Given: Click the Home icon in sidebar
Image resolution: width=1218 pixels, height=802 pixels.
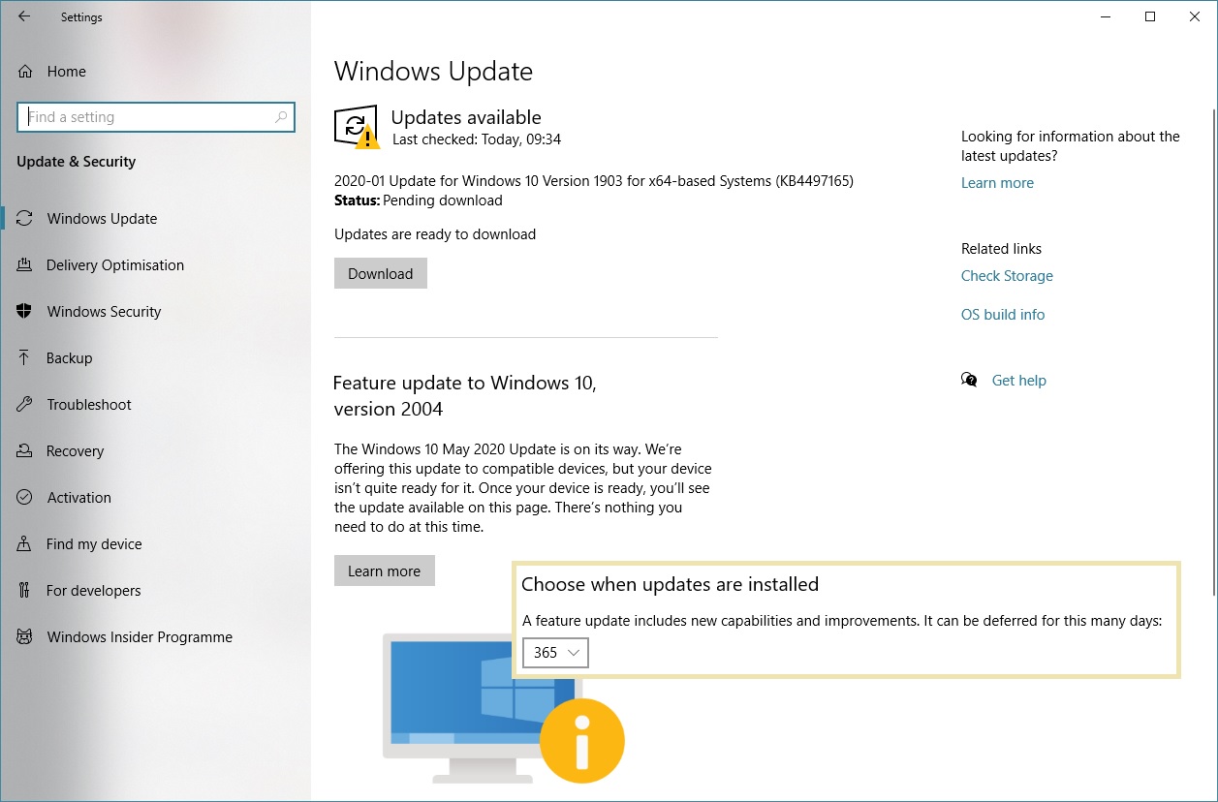Looking at the screenshot, I should click(x=26, y=72).
